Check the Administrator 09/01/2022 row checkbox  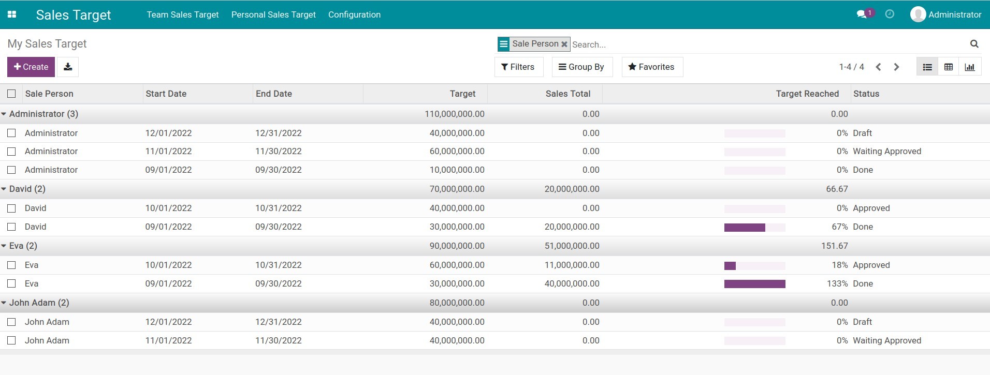11,170
